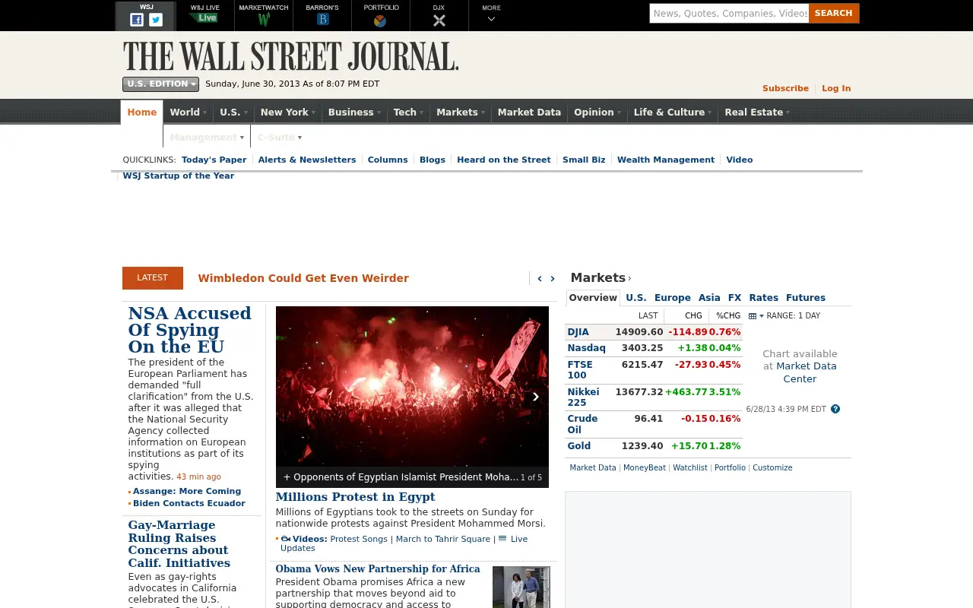Open the DJX icon
The height and width of the screenshot is (608, 973).
(439, 21)
